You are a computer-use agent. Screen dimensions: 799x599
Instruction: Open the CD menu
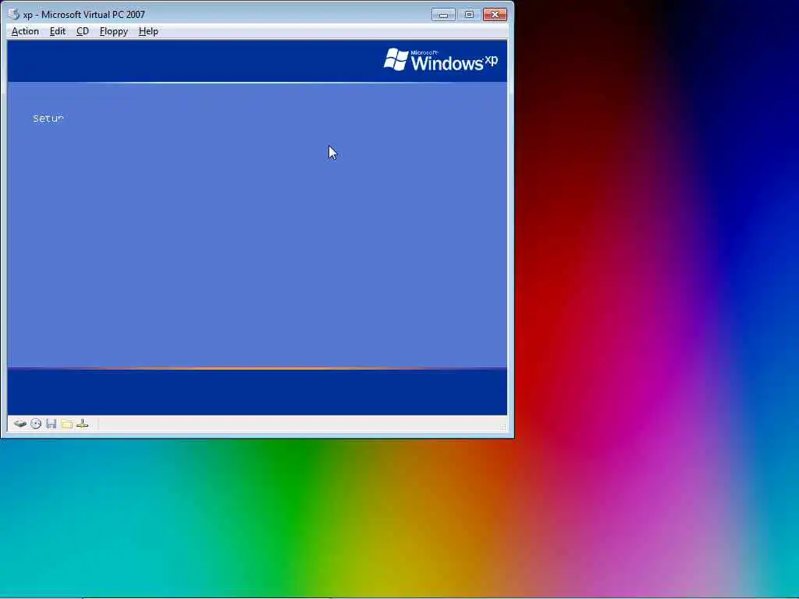[x=82, y=31]
